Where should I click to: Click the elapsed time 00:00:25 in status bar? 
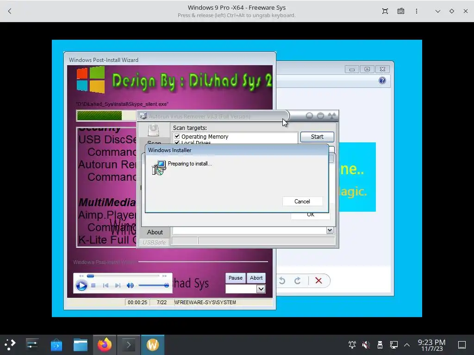point(137,302)
